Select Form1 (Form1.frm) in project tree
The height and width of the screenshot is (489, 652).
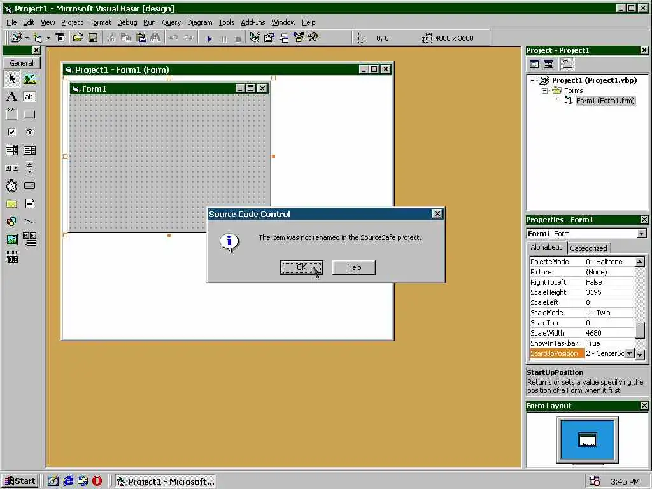[x=605, y=101]
